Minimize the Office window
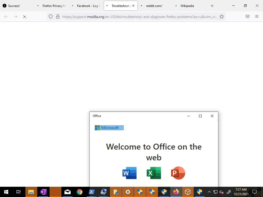263x197 pixels. click(188, 116)
